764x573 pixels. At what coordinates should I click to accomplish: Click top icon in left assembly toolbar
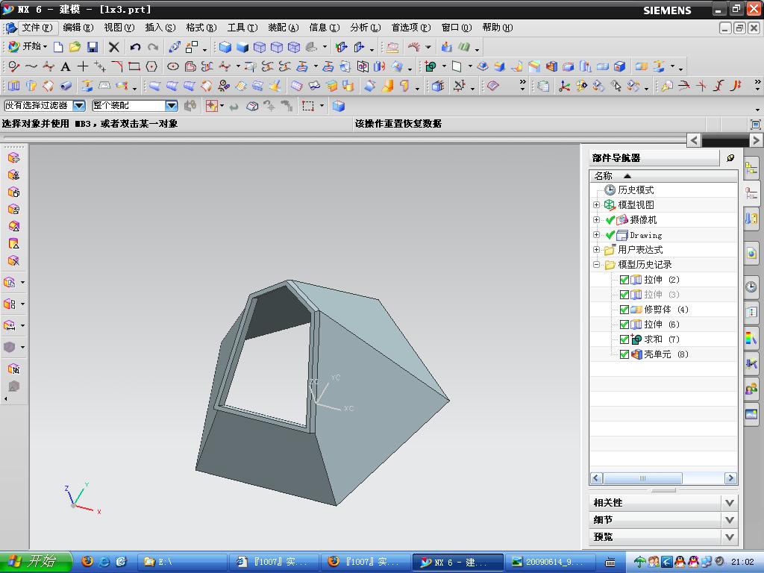(13, 158)
